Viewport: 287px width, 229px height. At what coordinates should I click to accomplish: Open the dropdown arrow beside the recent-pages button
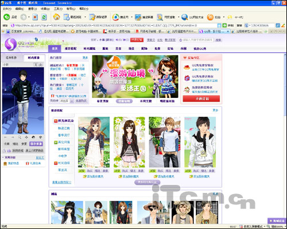[x=85, y=17]
